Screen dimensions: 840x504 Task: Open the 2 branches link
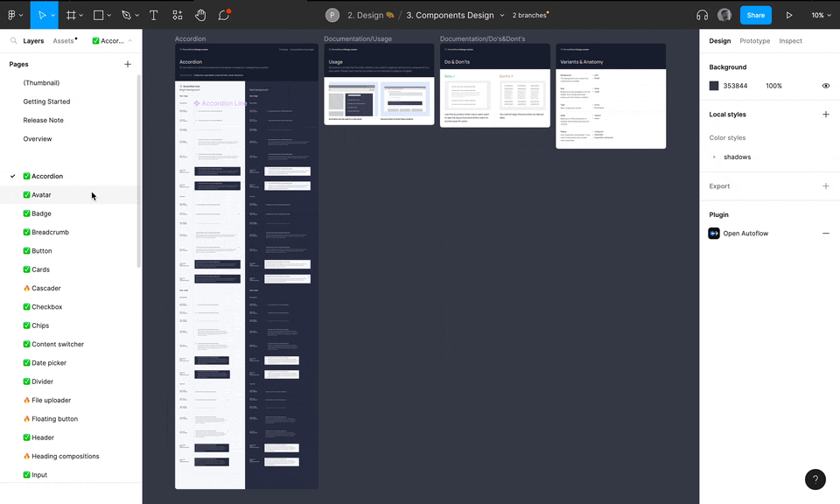click(529, 15)
